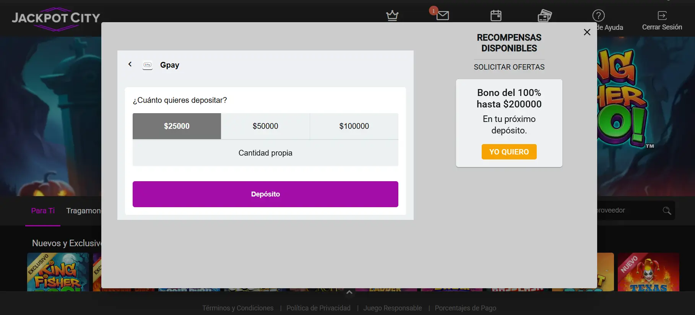Claim bonus with YO QUIERO button
Viewport: 695px width, 315px height.
[x=509, y=152]
